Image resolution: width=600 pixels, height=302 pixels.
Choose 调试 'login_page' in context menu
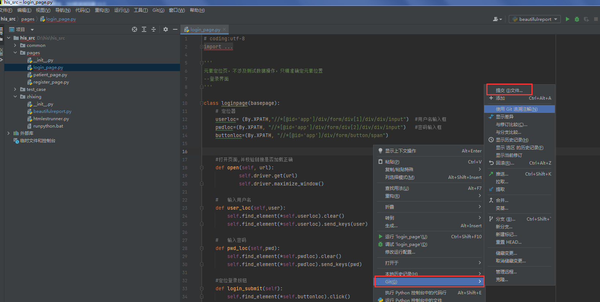click(x=430, y=244)
